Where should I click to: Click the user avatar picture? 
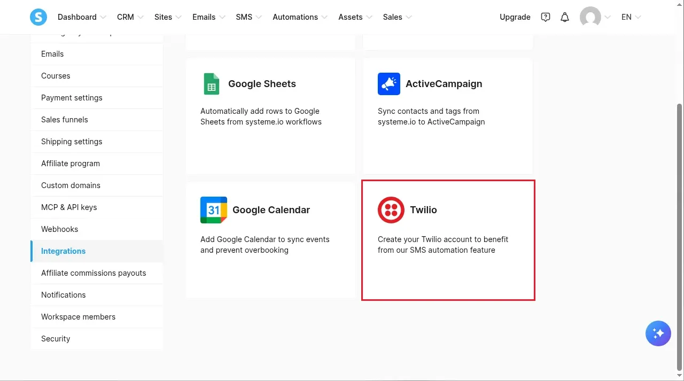click(590, 17)
